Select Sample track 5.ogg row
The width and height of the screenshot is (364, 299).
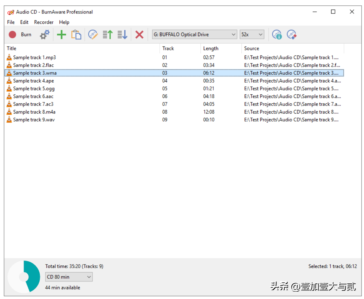click(x=174, y=88)
